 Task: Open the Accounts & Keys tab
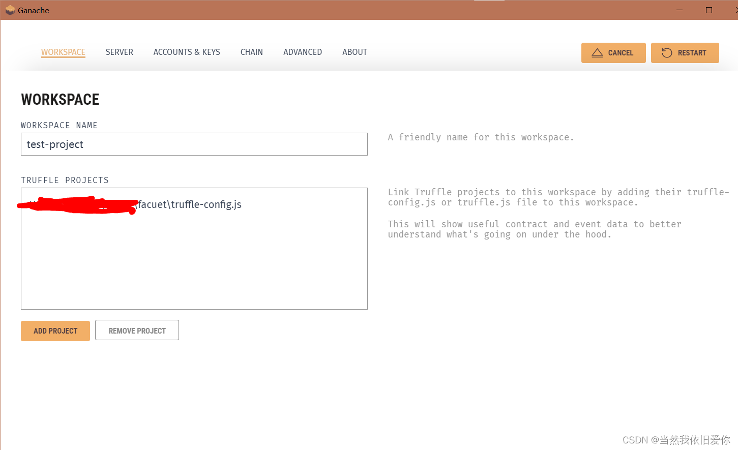pos(187,52)
